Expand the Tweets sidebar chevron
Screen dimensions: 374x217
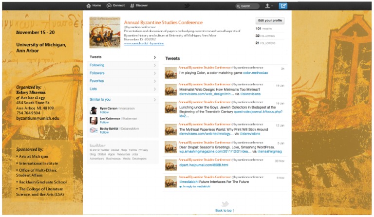[x=155, y=57]
